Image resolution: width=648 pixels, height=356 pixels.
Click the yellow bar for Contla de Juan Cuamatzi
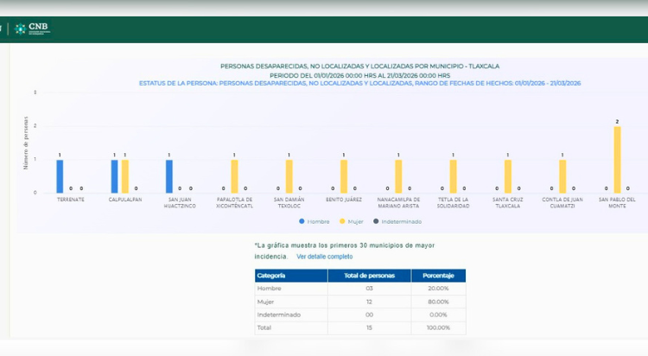562,176
